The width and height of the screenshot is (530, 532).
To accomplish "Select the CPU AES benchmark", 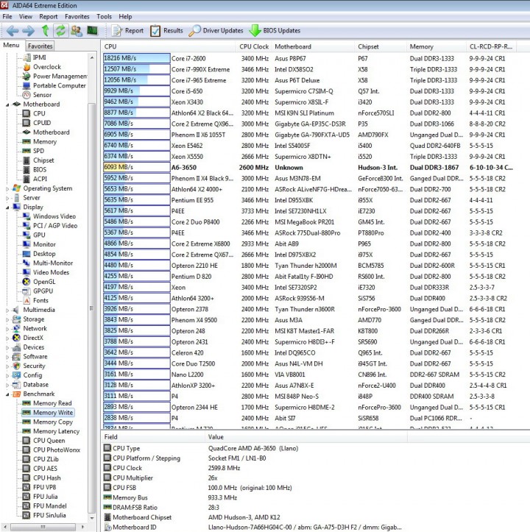I will point(45,469).
